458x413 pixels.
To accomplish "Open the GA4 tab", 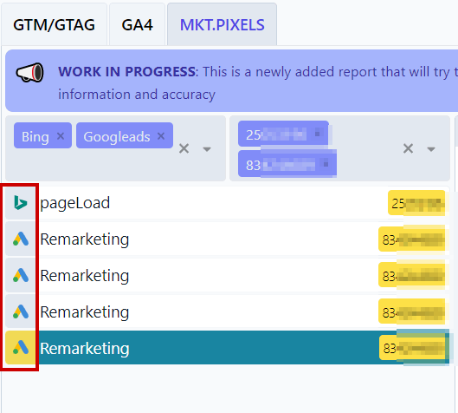I will point(137,24).
